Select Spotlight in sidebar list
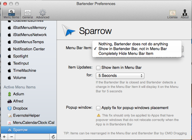192x140 pixels. pos(20,56)
